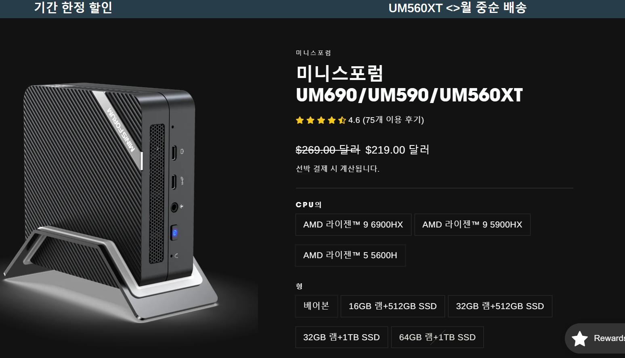This screenshot has width=625, height=358.
Task: Click the UM560XT shipping announcement text
Action: click(x=457, y=8)
